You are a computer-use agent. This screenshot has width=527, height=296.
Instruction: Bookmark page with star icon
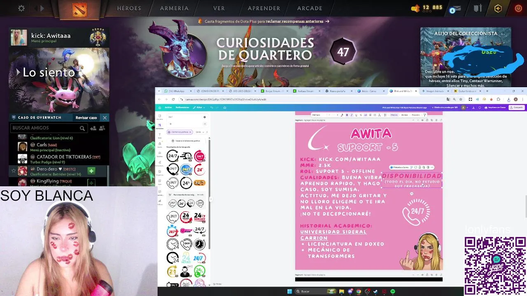coord(461,99)
